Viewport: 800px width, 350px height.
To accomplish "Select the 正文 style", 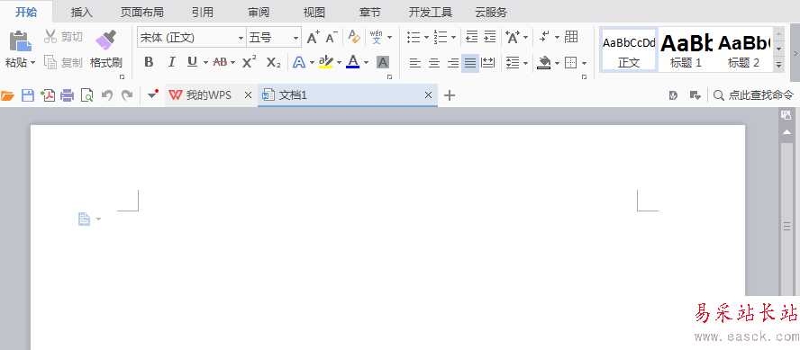I will (629, 49).
